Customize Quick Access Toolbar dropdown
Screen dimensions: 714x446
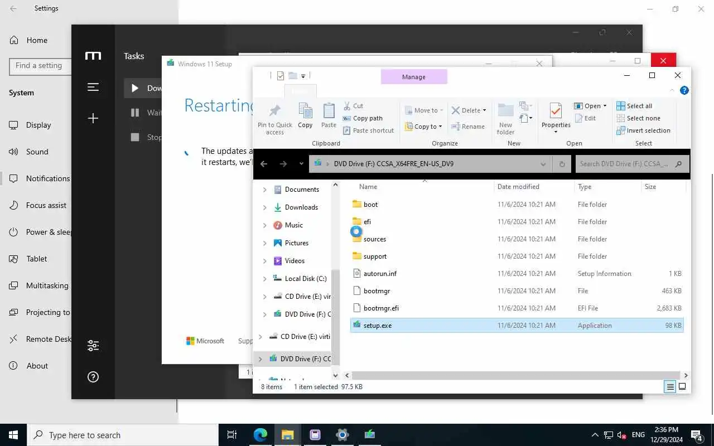click(303, 76)
